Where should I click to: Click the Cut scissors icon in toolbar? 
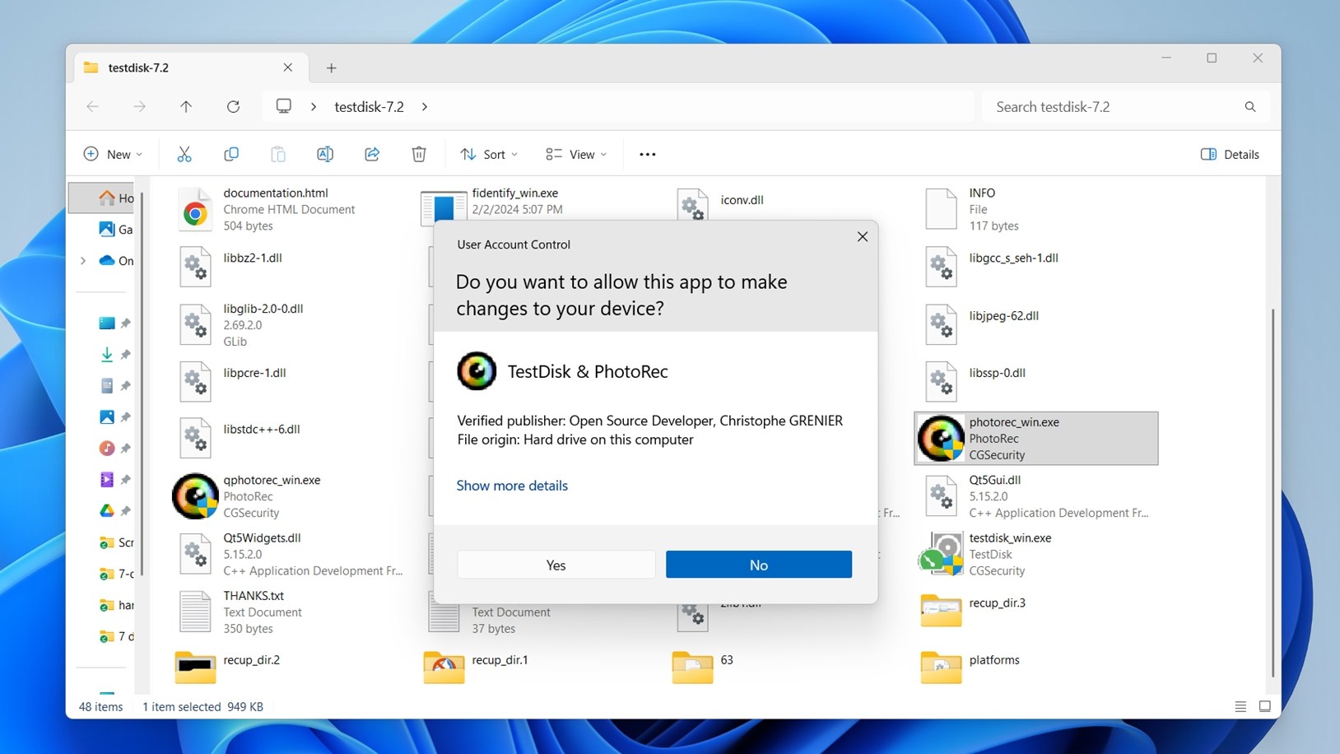(184, 154)
